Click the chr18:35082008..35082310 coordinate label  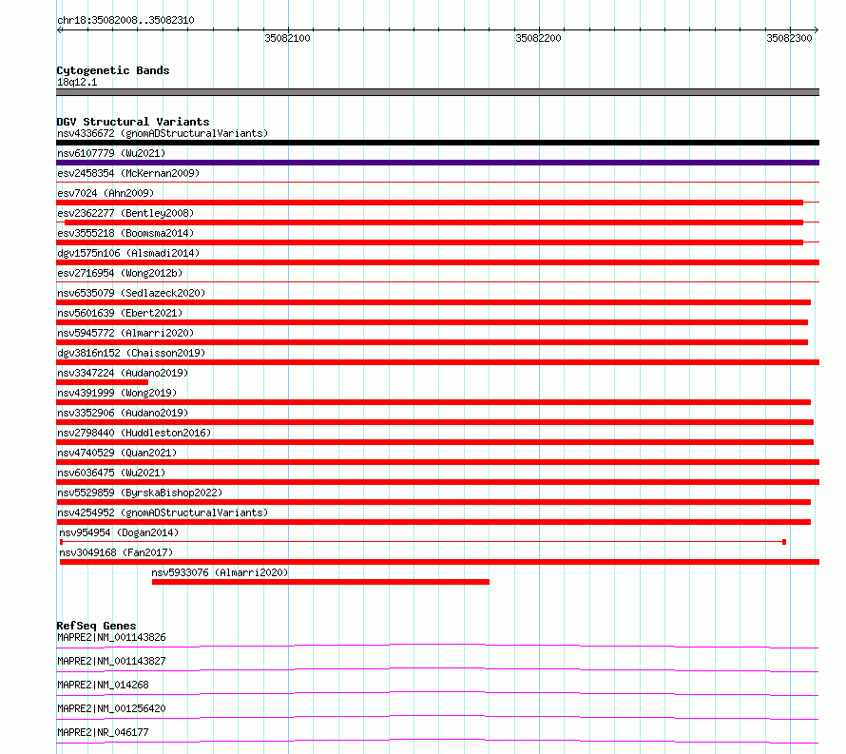(x=125, y=20)
